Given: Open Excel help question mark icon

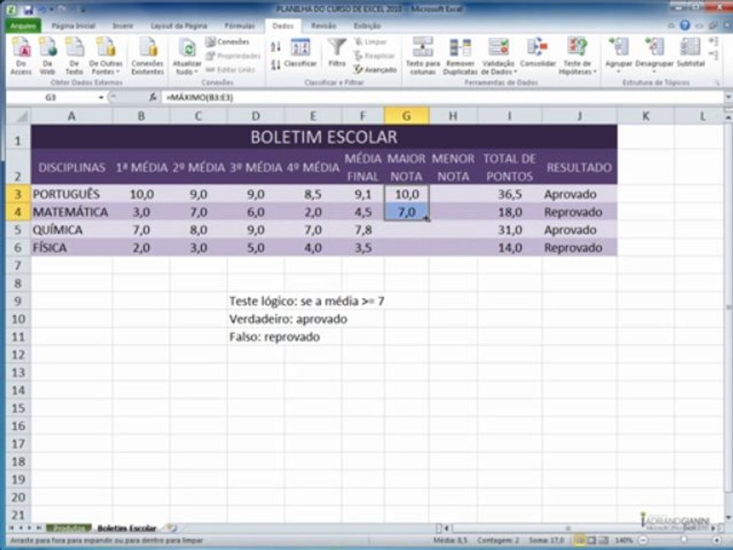Looking at the screenshot, I should tap(685, 25).
